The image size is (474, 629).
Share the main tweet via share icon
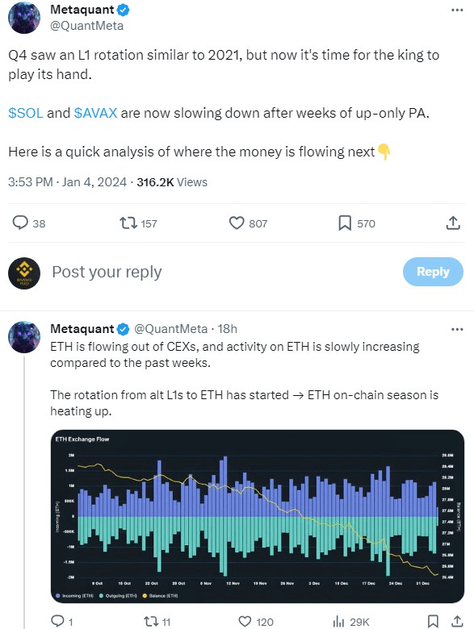tap(453, 223)
